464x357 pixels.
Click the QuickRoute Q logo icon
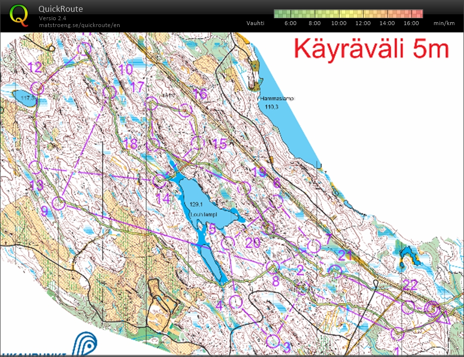[19, 14]
